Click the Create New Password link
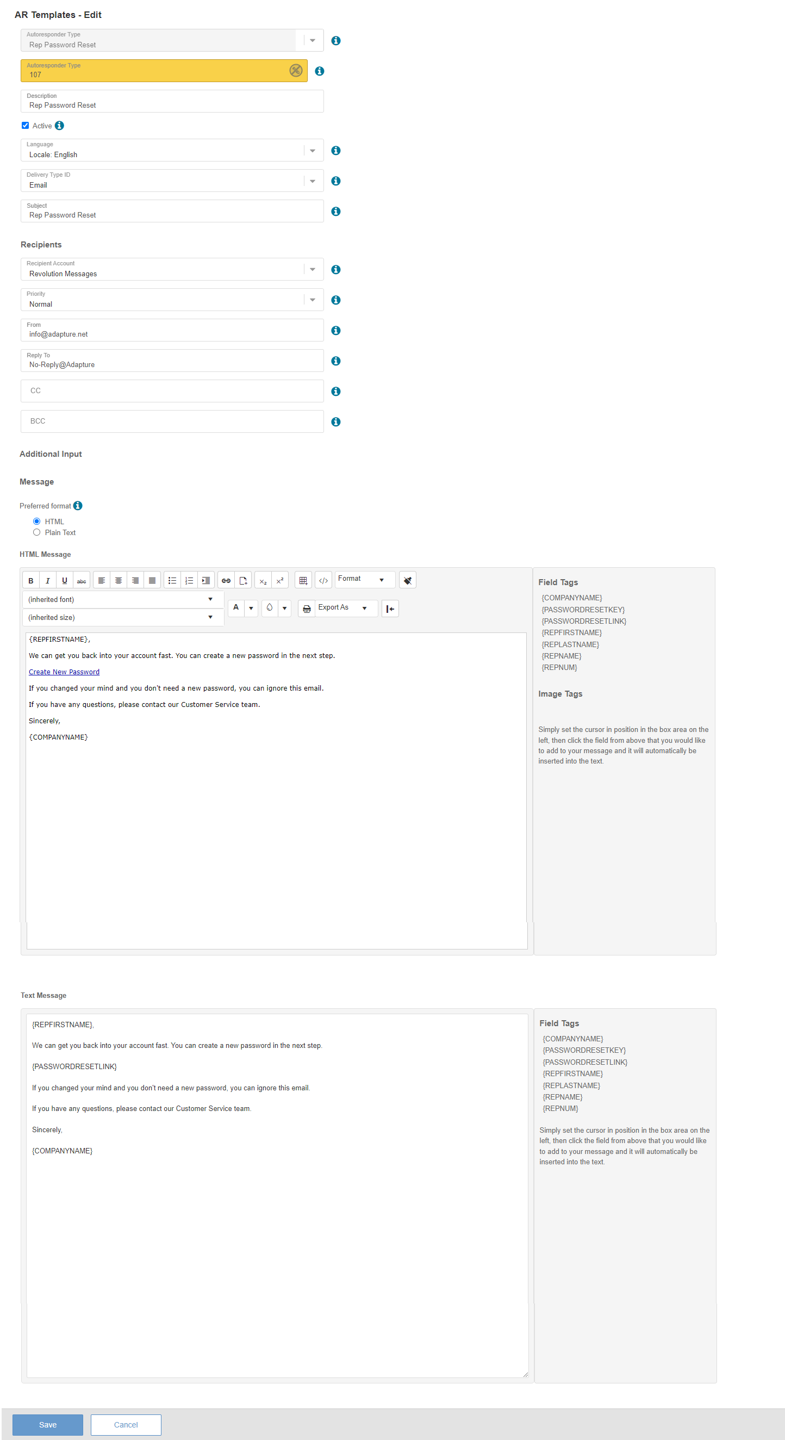 [x=64, y=672]
